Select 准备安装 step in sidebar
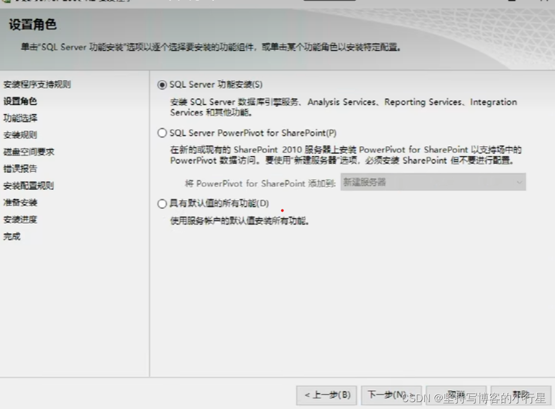Screen dimensions: 555x409 [x=20, y=202]
